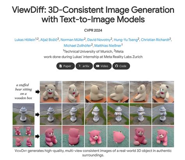
Task: Select the fire hydrant input image
Action: tap(23, 114)
